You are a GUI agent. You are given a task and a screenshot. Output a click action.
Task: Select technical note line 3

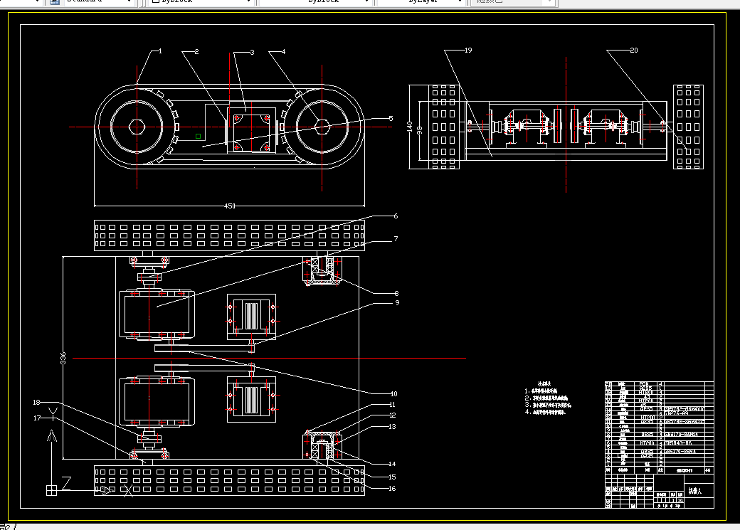548,405
